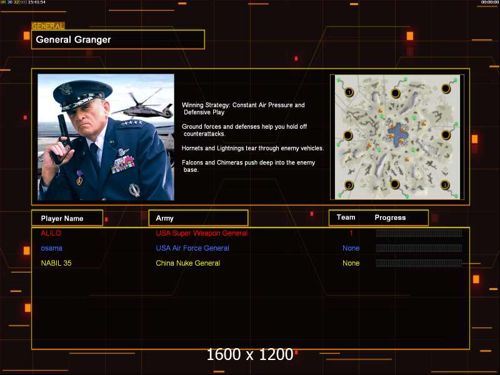Click the 'Falcons and Chimeras' tip line
Image resolution: width=500 pixels, height=375 pixels.
pos(248,166)
